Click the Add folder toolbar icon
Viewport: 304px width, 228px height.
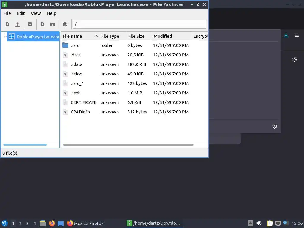53,24
